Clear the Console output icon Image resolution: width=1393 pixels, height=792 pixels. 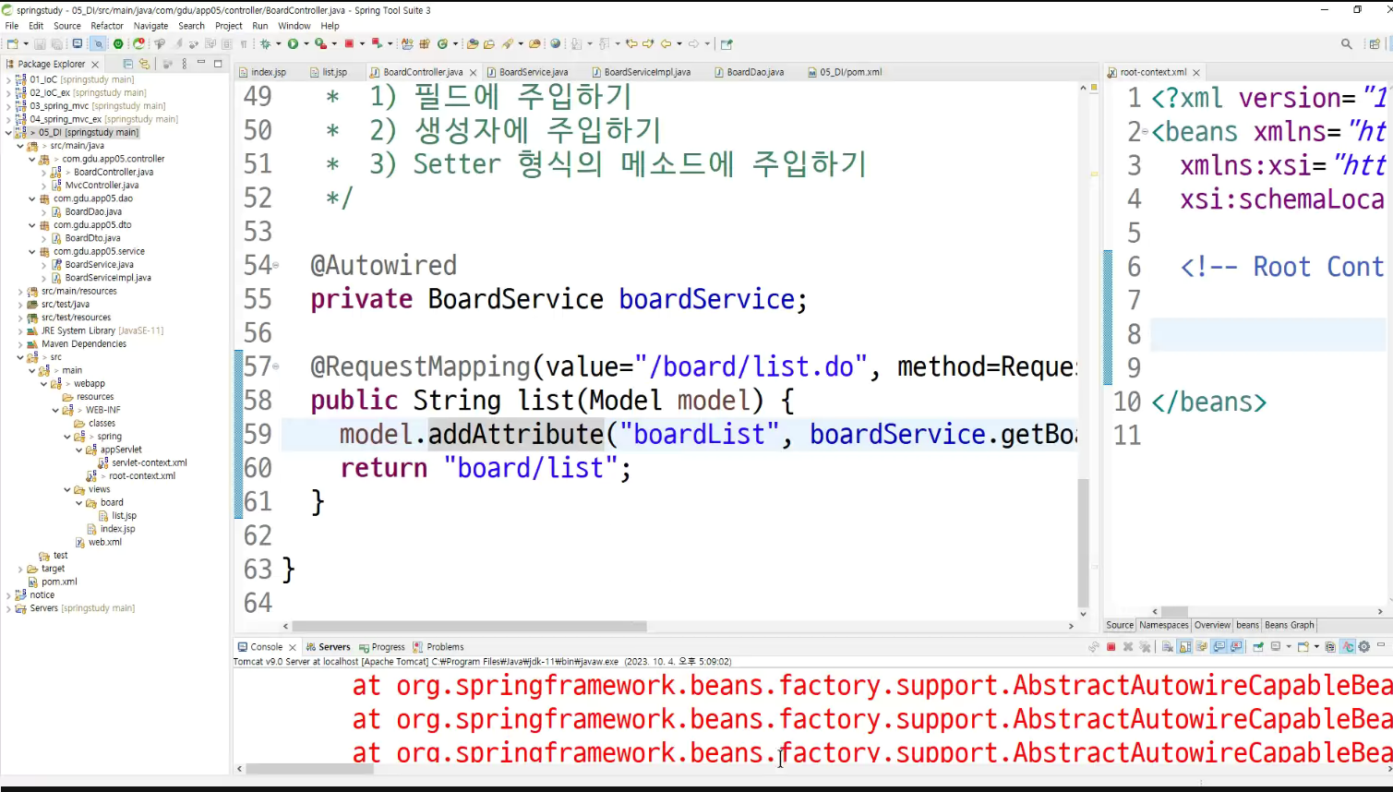[1167, 647]
